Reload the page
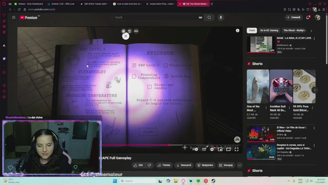 pos(19,10)
